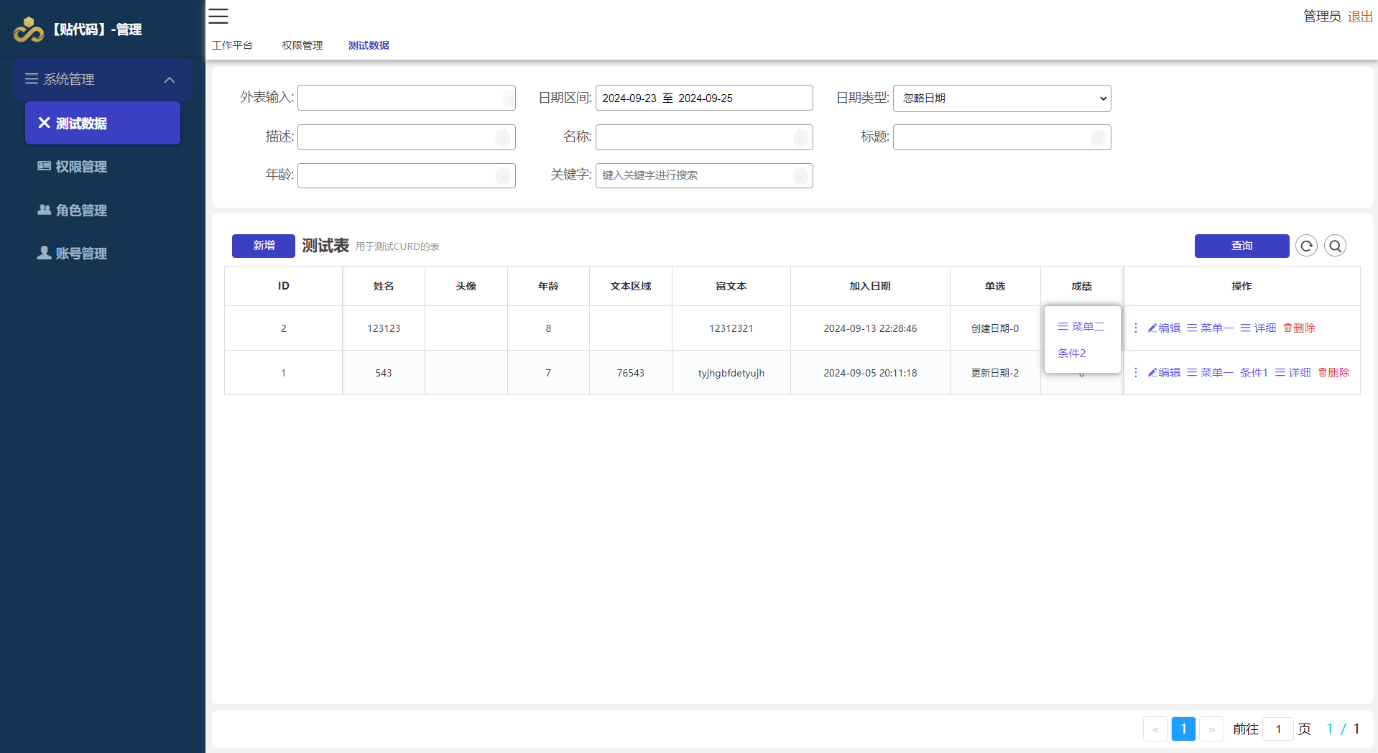Clear the 外表输入 field with its X icon
The image size is (1378, 753).
[x=508, y=98]
